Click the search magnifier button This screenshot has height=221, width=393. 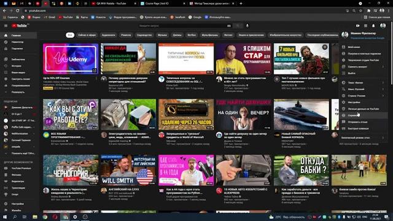238,26
